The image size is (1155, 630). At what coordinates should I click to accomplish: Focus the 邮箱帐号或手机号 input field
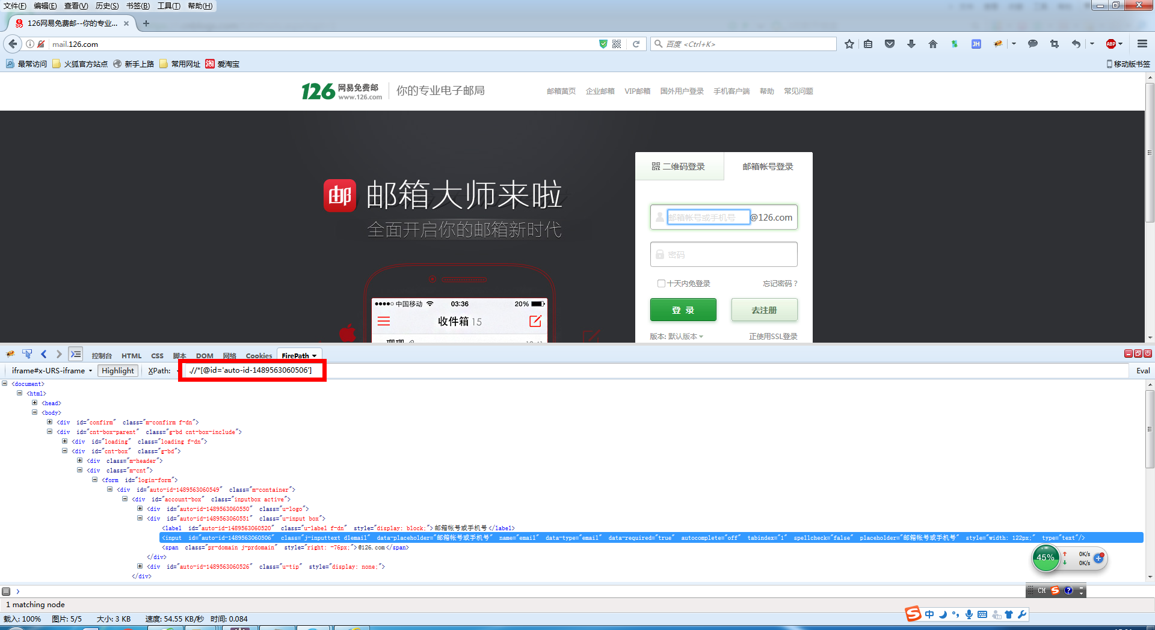coord(708,217)
